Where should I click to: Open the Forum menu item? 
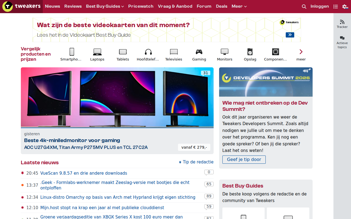click(204, 6)
